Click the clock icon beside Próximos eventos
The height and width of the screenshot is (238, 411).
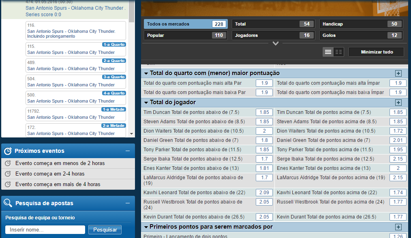coord(8,151)
